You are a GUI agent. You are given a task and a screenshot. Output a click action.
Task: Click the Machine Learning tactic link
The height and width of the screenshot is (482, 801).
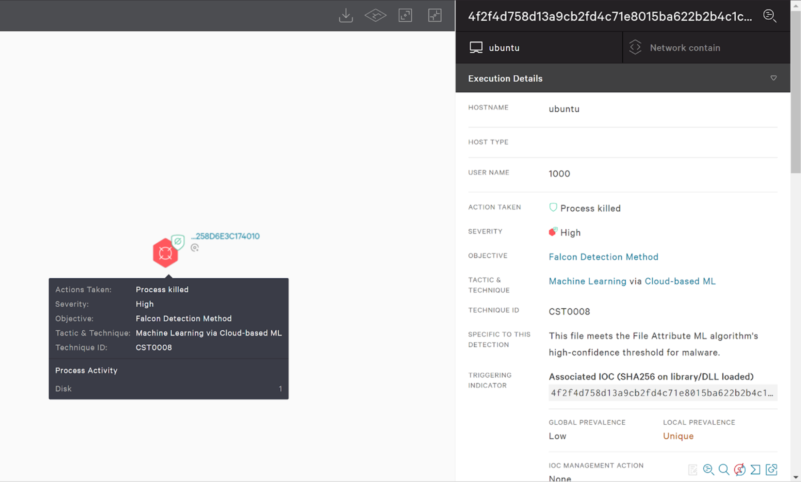tap(587, 281)
